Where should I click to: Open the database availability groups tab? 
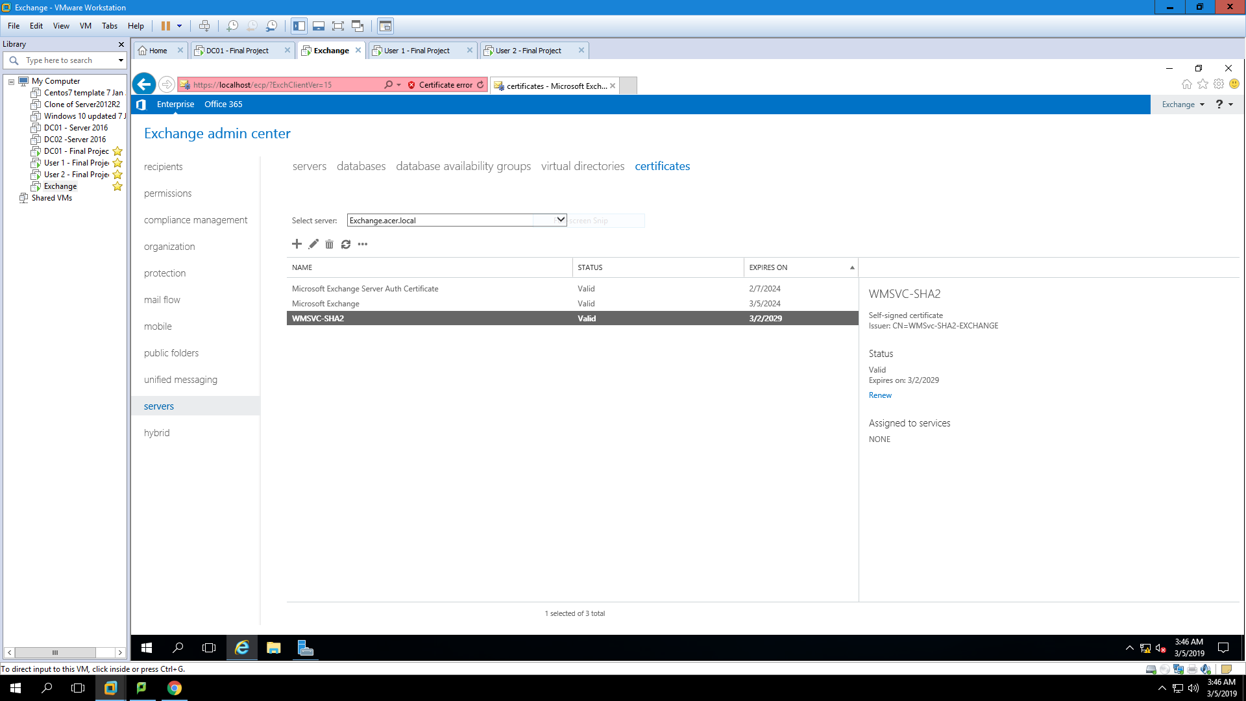[463, 166]
